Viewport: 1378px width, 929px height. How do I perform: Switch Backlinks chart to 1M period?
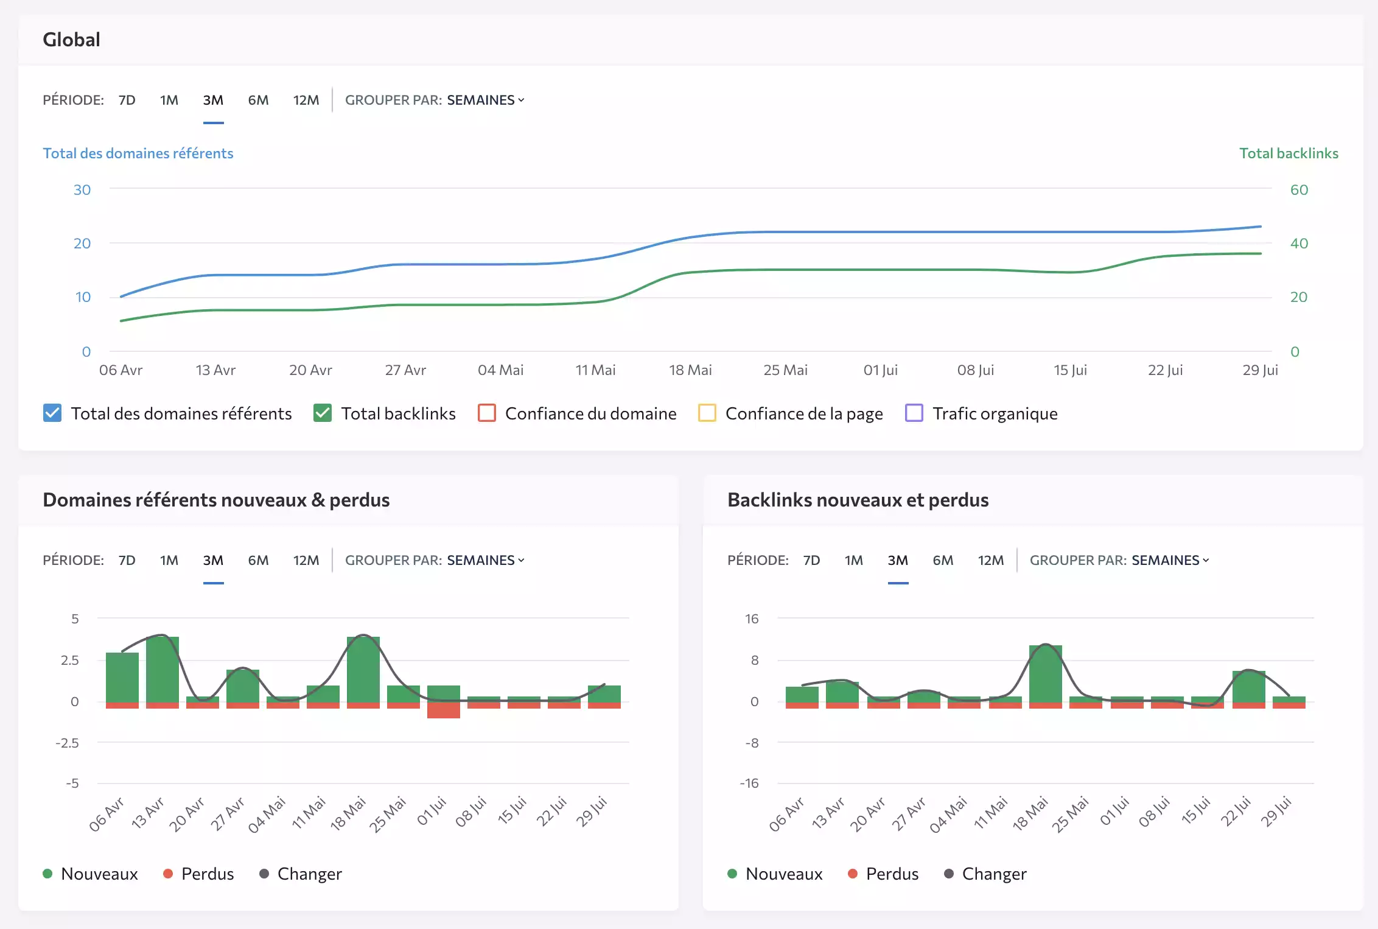coord(853,560)
